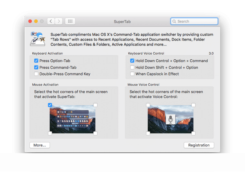Close the SuperTab preferences window
This screenshot has width=245, height=182.
30,21
